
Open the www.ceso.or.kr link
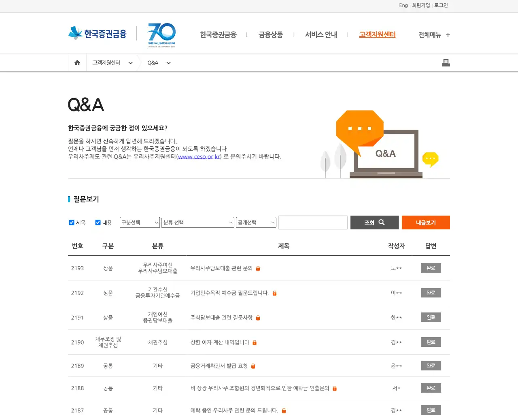(x=199, y=157)
